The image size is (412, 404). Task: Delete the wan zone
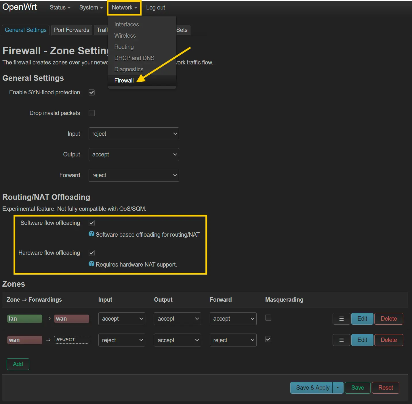pos(389,340)
